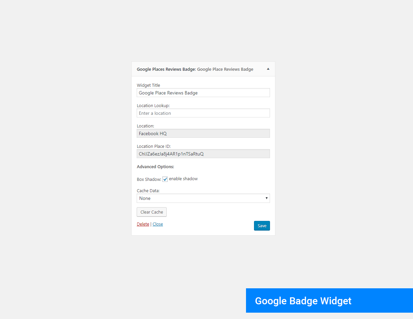Click the 'enable shadow' label text
The width and height of the screenshot is (413, 319).
click(183, 179)
